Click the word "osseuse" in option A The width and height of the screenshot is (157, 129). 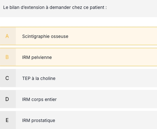point(60,36)
